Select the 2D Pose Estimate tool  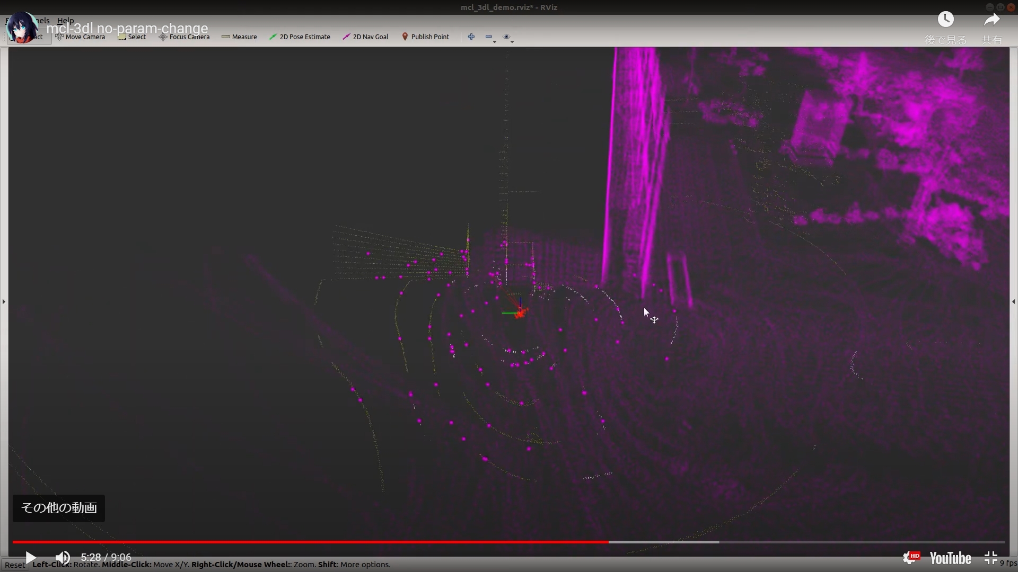pyautogui.click(x=300, y=37)
